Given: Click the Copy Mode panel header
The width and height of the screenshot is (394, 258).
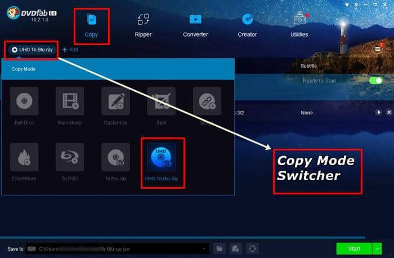Looking at the screenshot, I should coord(118,69).
